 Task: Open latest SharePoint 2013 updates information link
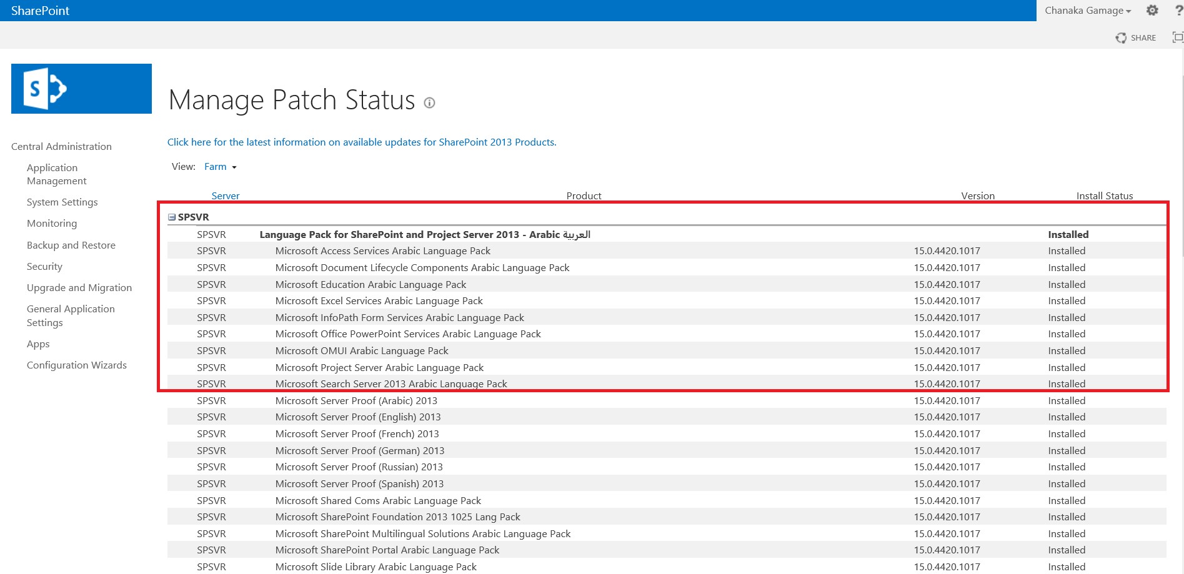[362, 142]
